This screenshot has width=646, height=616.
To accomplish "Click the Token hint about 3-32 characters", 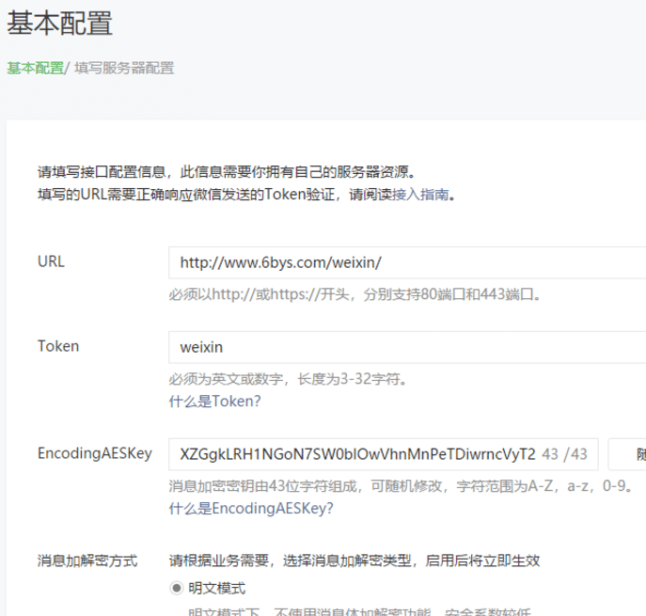I will [x=288, y=380].
